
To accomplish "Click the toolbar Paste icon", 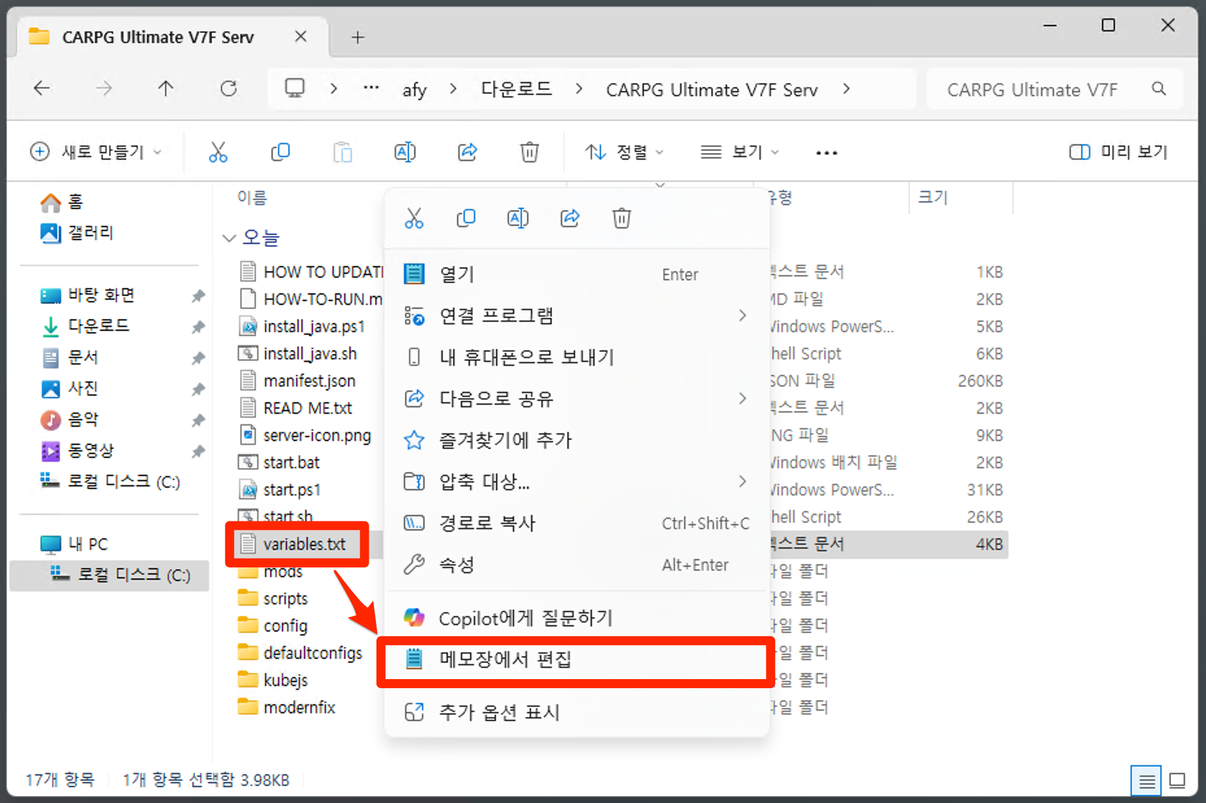I will (x=343, y=152).
